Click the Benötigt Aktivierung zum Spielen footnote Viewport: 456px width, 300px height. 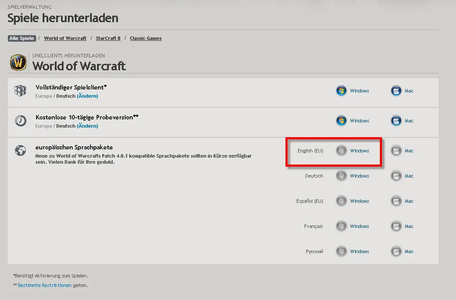pos(50,276)
